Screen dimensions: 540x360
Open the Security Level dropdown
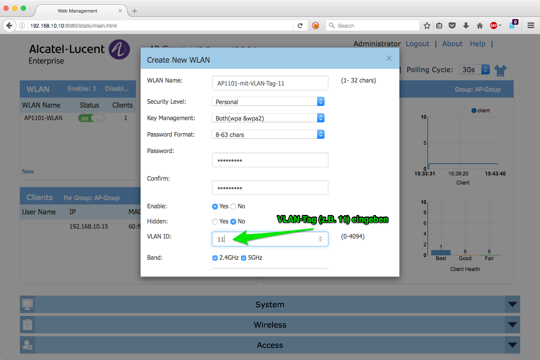coord(268,102)
